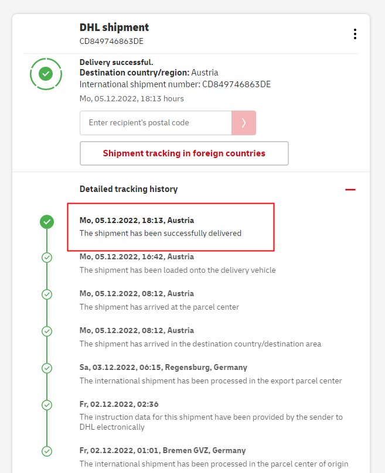This screenshot has height=473, width=385.
Task: Open Shipment tracking in foreign countries
Action: 184,153
